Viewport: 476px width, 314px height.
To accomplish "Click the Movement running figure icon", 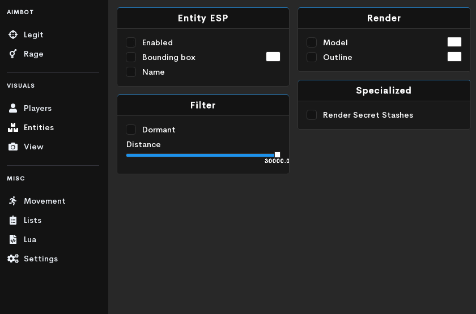I will tap(12, 201).
